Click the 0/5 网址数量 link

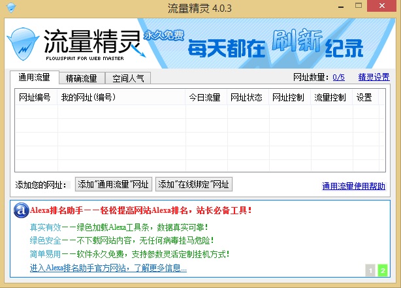[x=338, y=77]
